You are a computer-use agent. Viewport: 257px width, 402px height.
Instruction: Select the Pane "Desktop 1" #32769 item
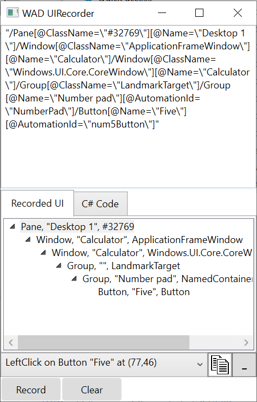point(77,227)
